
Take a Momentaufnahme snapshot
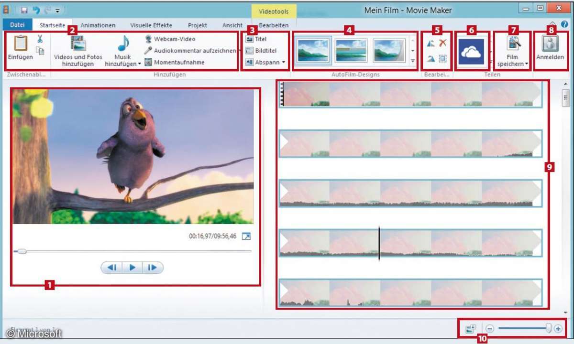tap(174, 62)
